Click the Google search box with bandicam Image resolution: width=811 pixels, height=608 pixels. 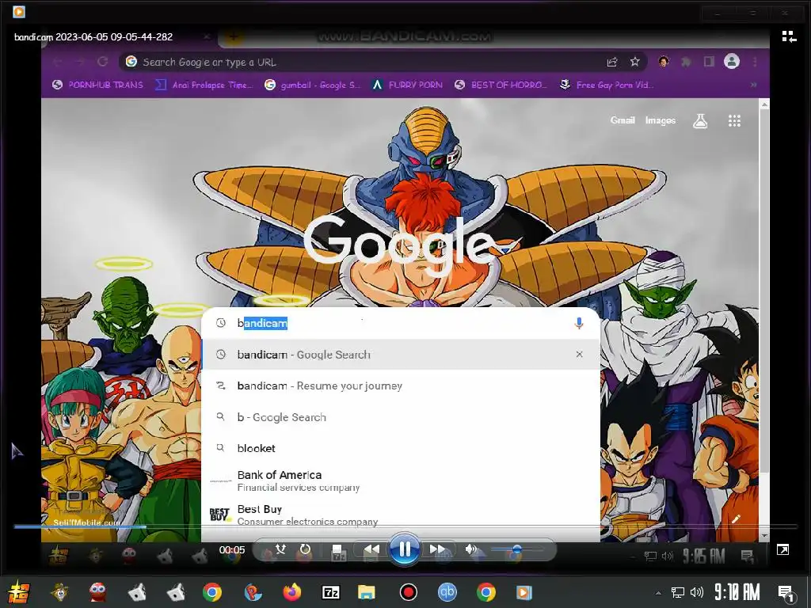400,323
